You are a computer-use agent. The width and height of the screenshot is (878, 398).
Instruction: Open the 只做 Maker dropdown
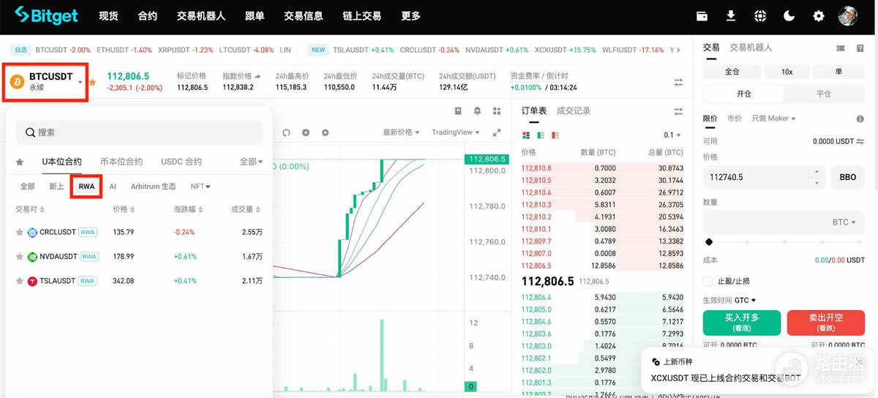pos(773,119)
